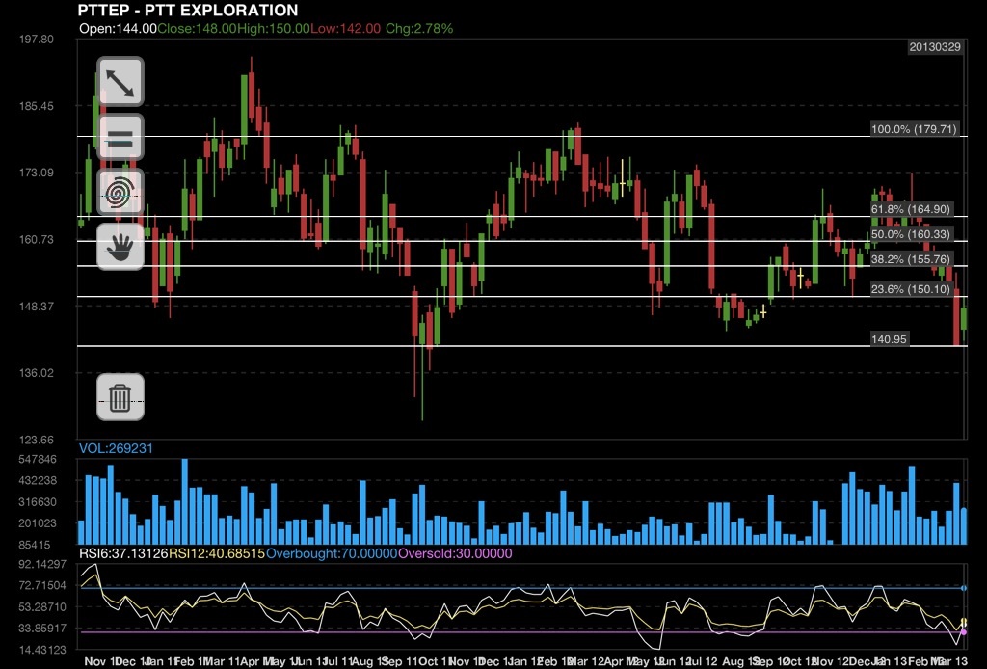Click the 201023 volume axis label
Screen dimensions: 987x669
point(38,523)
